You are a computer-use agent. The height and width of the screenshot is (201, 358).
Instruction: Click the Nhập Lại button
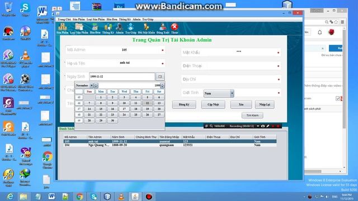[x=265, y=104]
